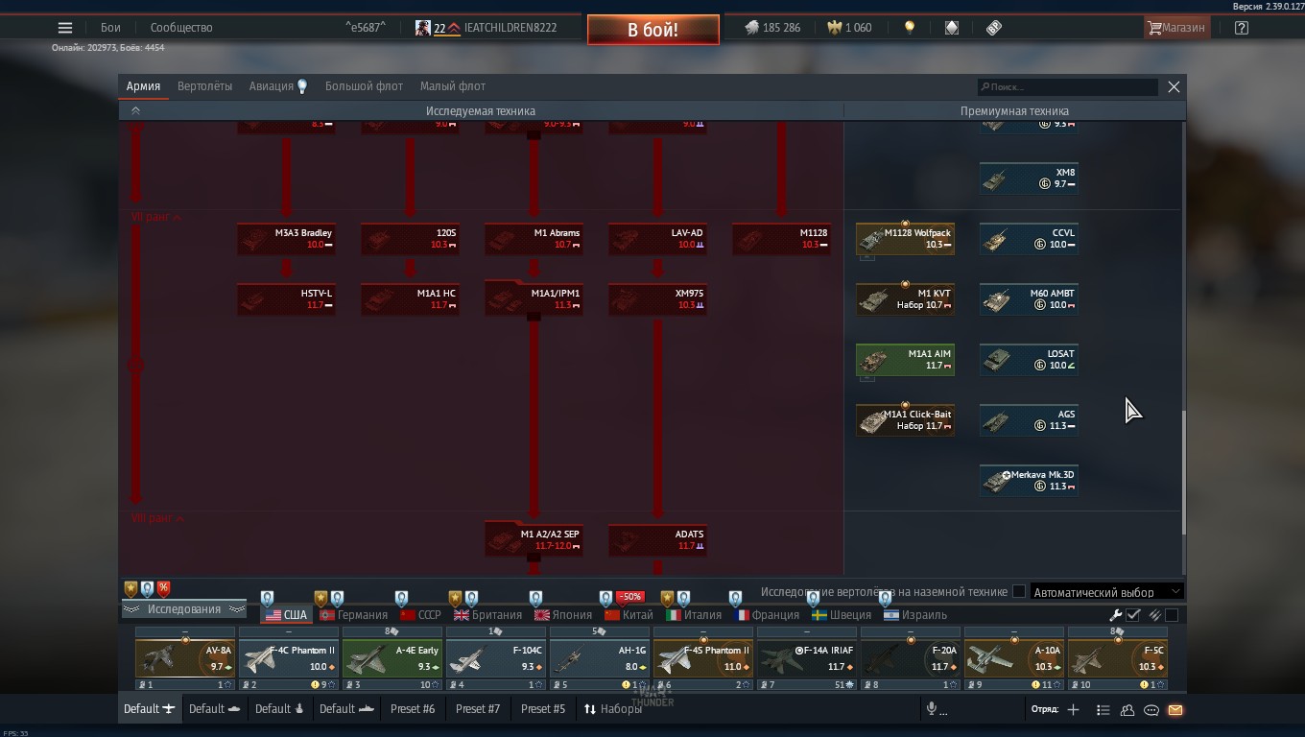The image size is (1305, 737).
Task: Open the main hamburger menu
Action: [x=65, y=28]
